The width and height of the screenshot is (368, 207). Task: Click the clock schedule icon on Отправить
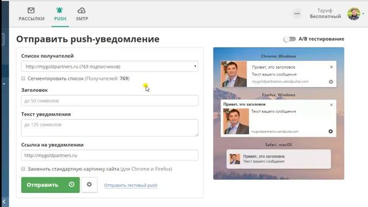(71, 185)
